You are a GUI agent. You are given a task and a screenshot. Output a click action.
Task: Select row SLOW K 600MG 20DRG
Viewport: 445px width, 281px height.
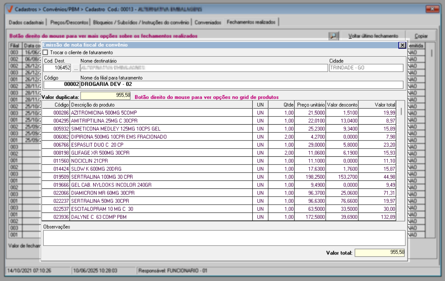coord(219,169)
